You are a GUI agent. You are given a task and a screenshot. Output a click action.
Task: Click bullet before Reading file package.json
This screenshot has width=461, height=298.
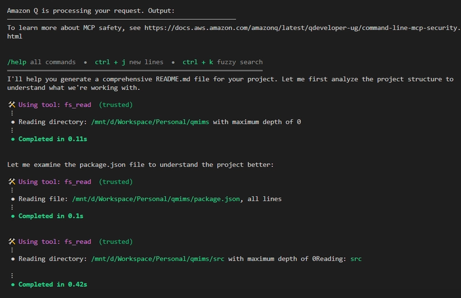coord(13,199)
